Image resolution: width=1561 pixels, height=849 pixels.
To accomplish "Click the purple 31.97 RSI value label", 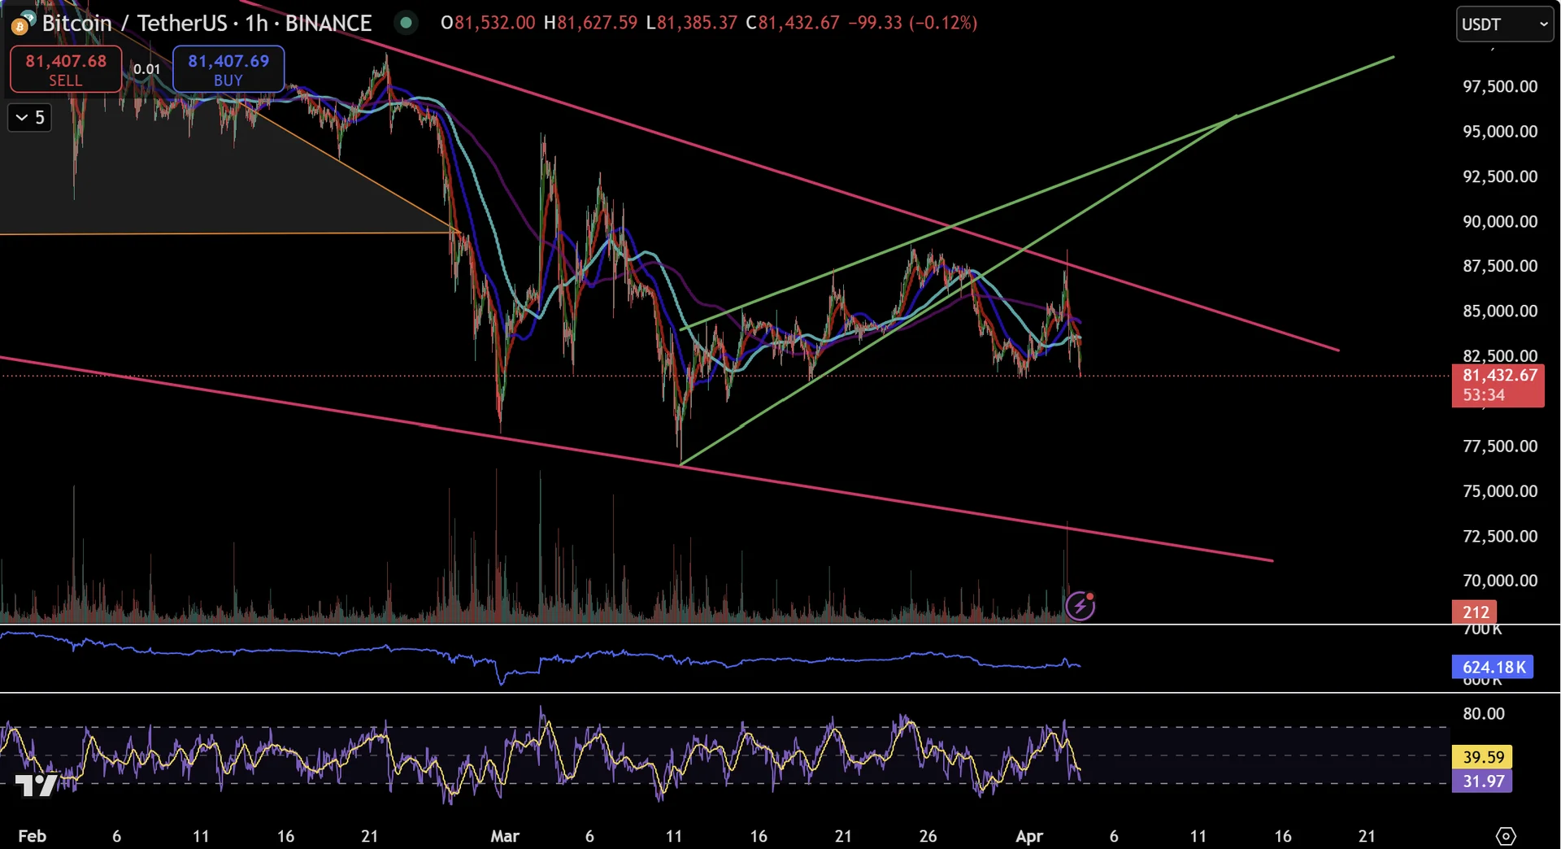I will click(1483, 782).
